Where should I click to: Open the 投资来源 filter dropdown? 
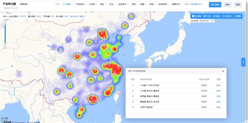164,4
